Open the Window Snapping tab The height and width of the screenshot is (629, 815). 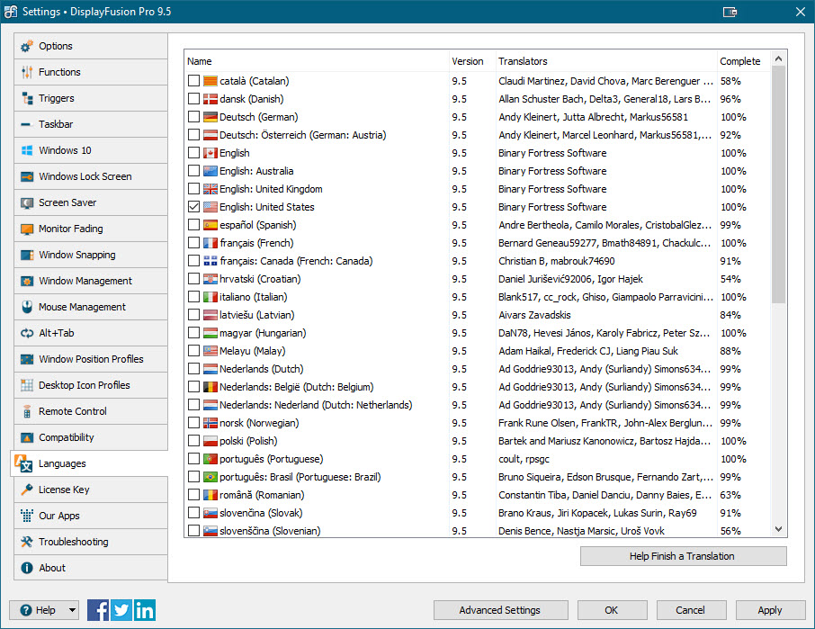click(91, 255)
